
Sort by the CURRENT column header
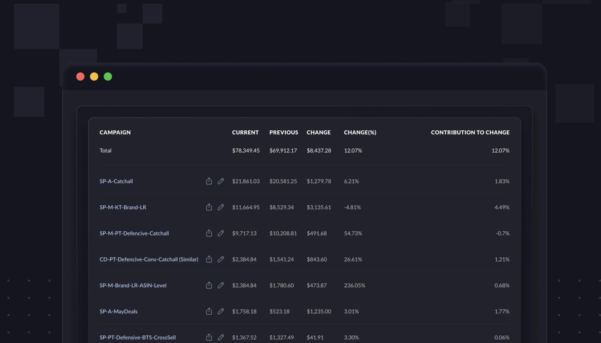tap(246, 132)
